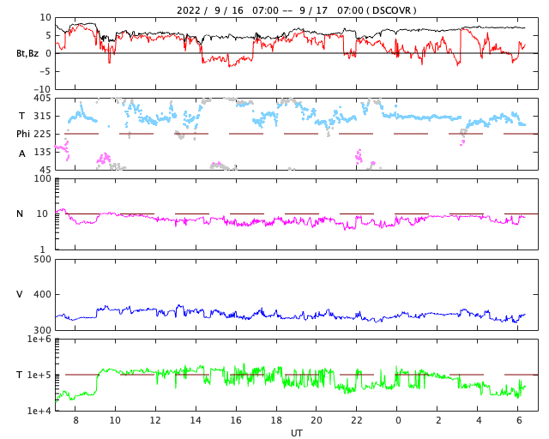
Task: Click the V velocity axis label
Action: tap(20, 294)
